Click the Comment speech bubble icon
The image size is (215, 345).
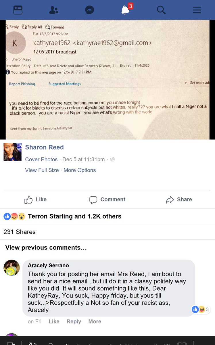coord(93,200)
